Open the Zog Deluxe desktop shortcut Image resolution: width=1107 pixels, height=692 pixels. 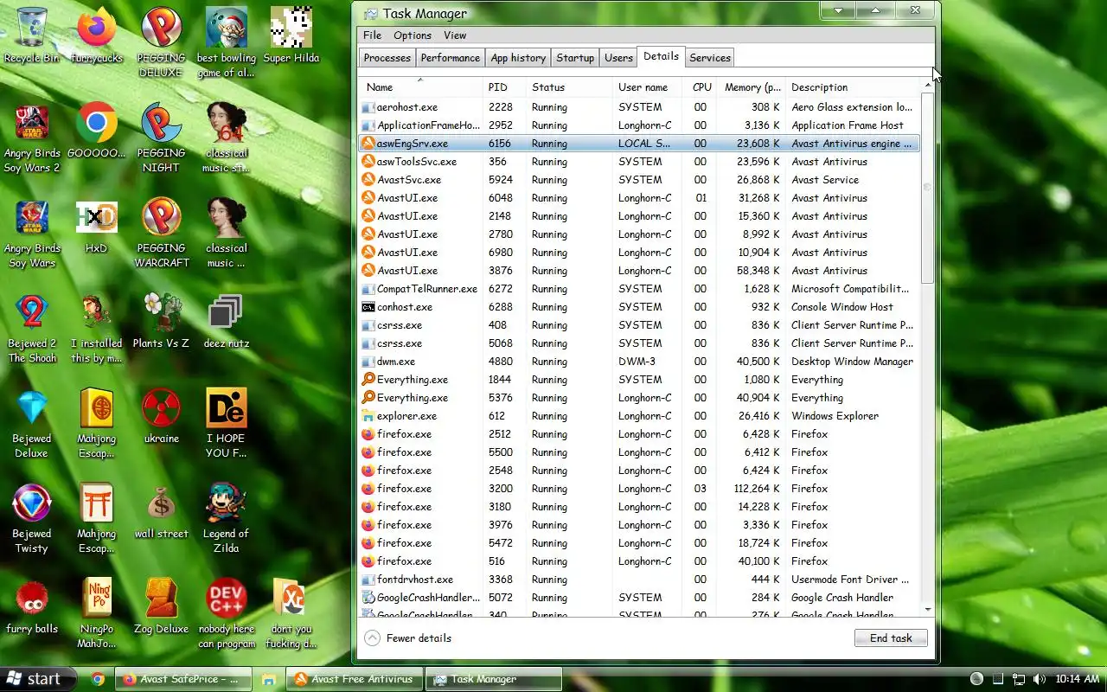click(x=161, y=606)
